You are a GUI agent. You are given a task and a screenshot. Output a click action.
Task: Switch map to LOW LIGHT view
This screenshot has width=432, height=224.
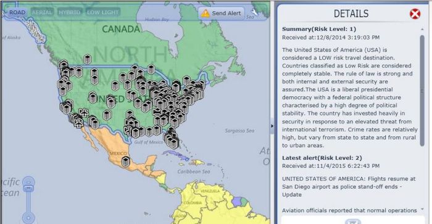click(103, 12)
